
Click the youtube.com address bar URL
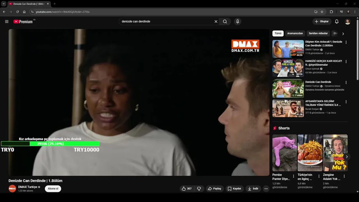[x=63, y=12]
